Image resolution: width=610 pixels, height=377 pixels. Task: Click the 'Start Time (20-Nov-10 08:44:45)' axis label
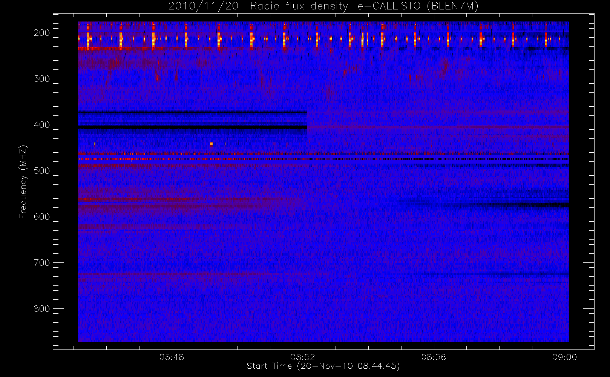tap(323, 366)
